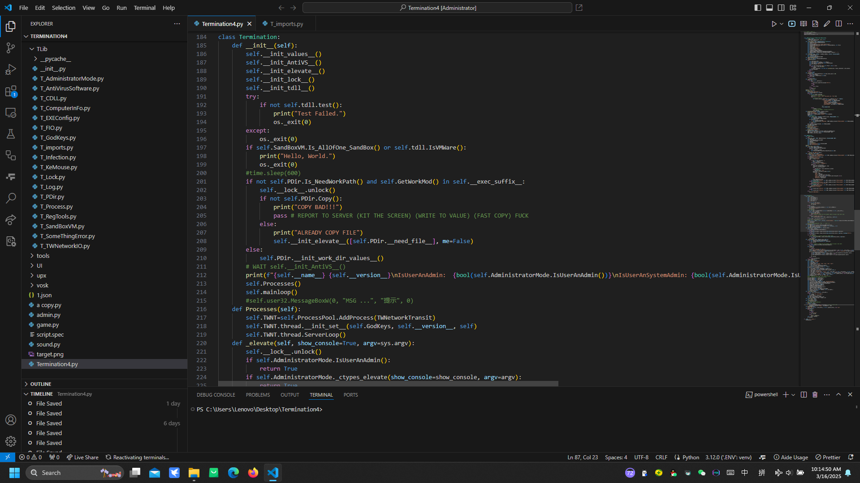Viewport: 860px width, 483px height.
Task: Open the Testing flask view
Action: [x=11, y=134]
